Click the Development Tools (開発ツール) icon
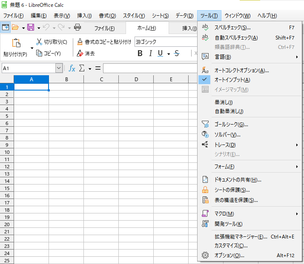Screen dimensions: 304x264 coord(205,224)
